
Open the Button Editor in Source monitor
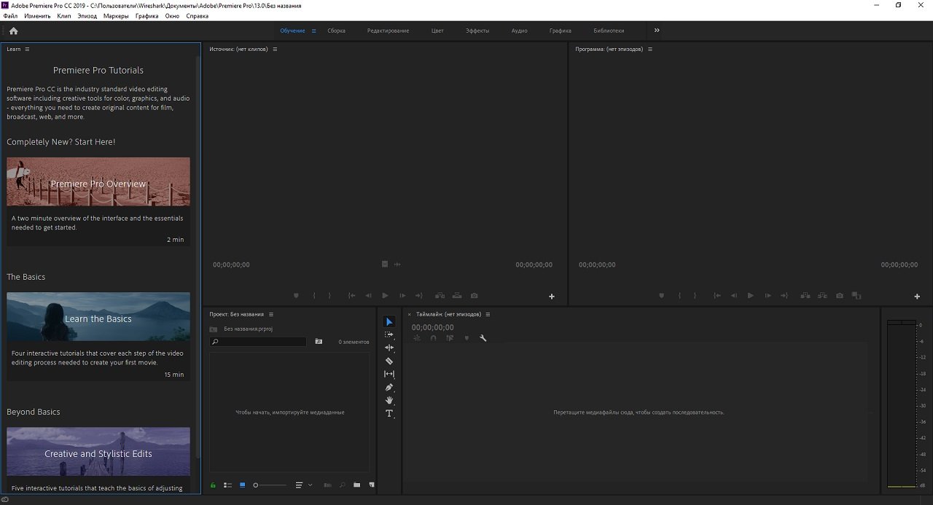[x=552, y=297]
